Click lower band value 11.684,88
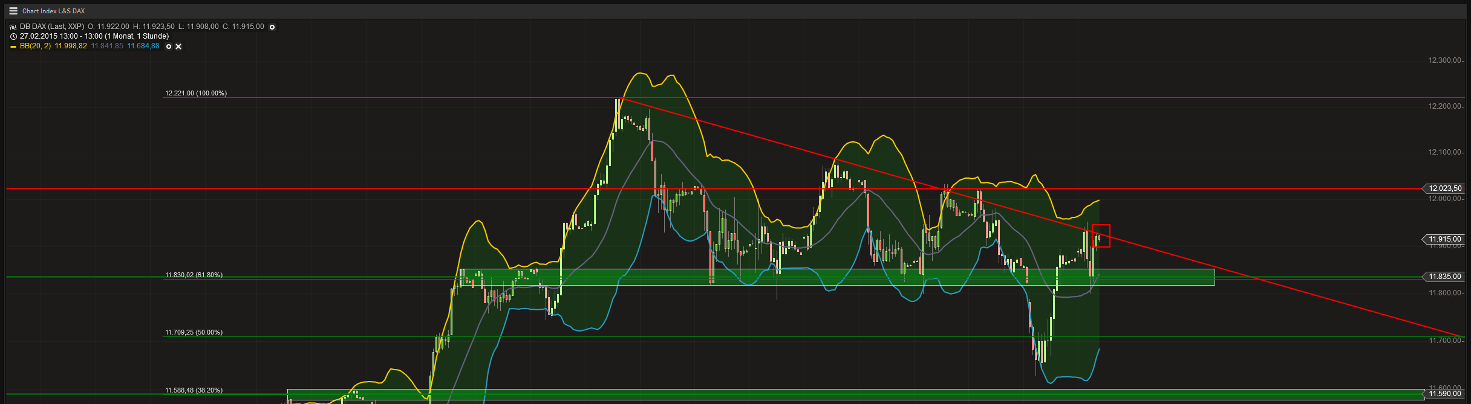1471x404 pixels. [x=143, y=46]
